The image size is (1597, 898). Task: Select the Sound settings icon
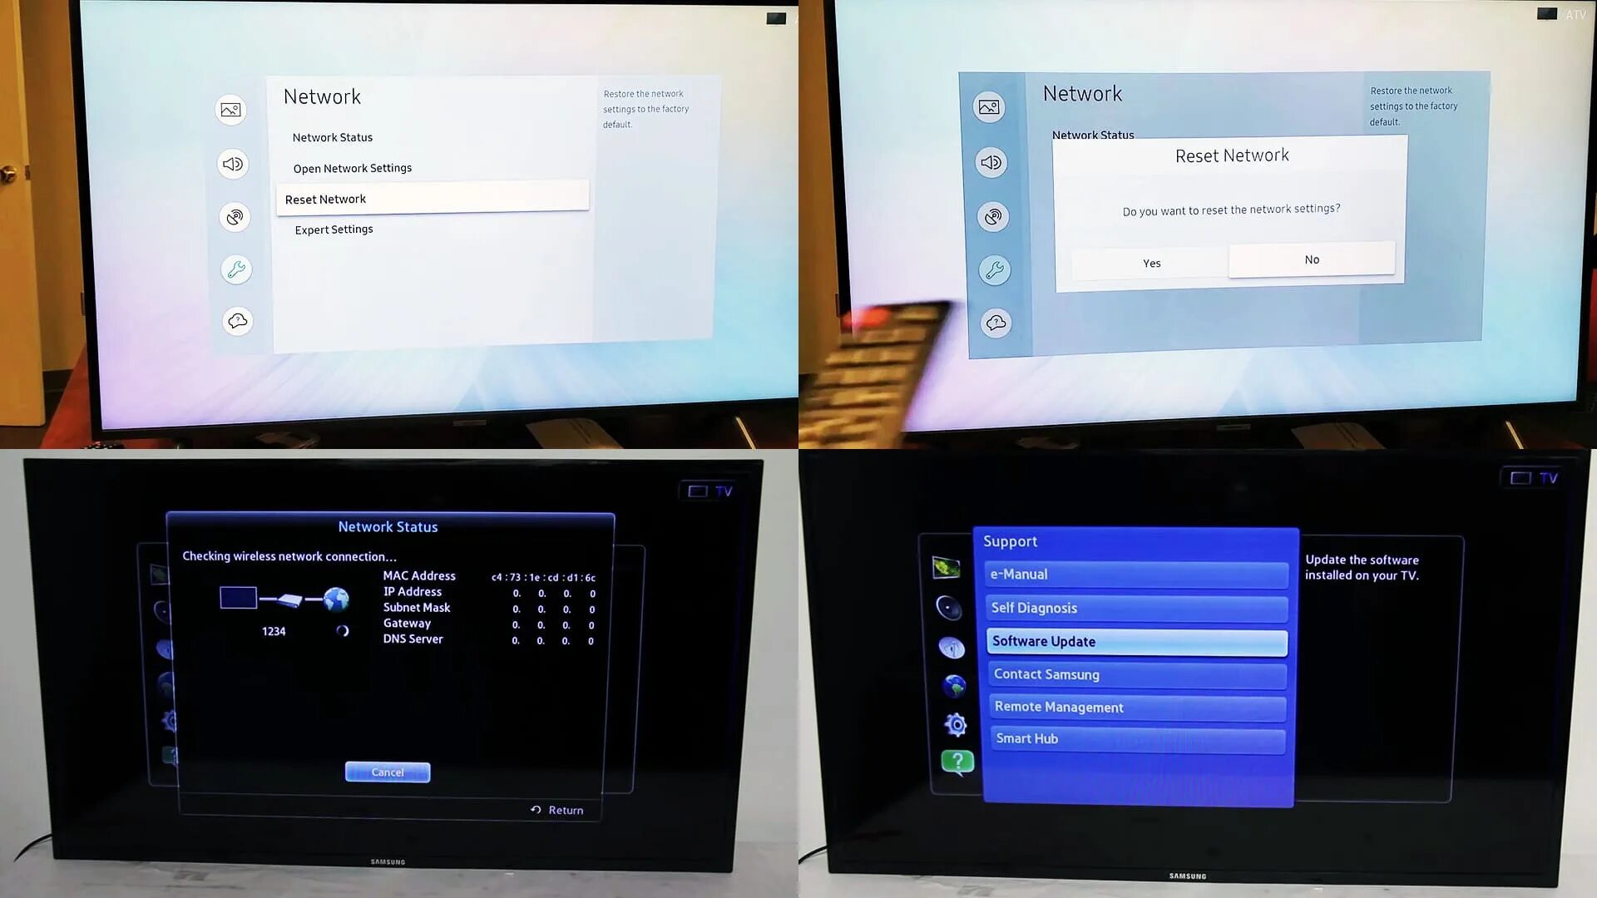(233, 163)
